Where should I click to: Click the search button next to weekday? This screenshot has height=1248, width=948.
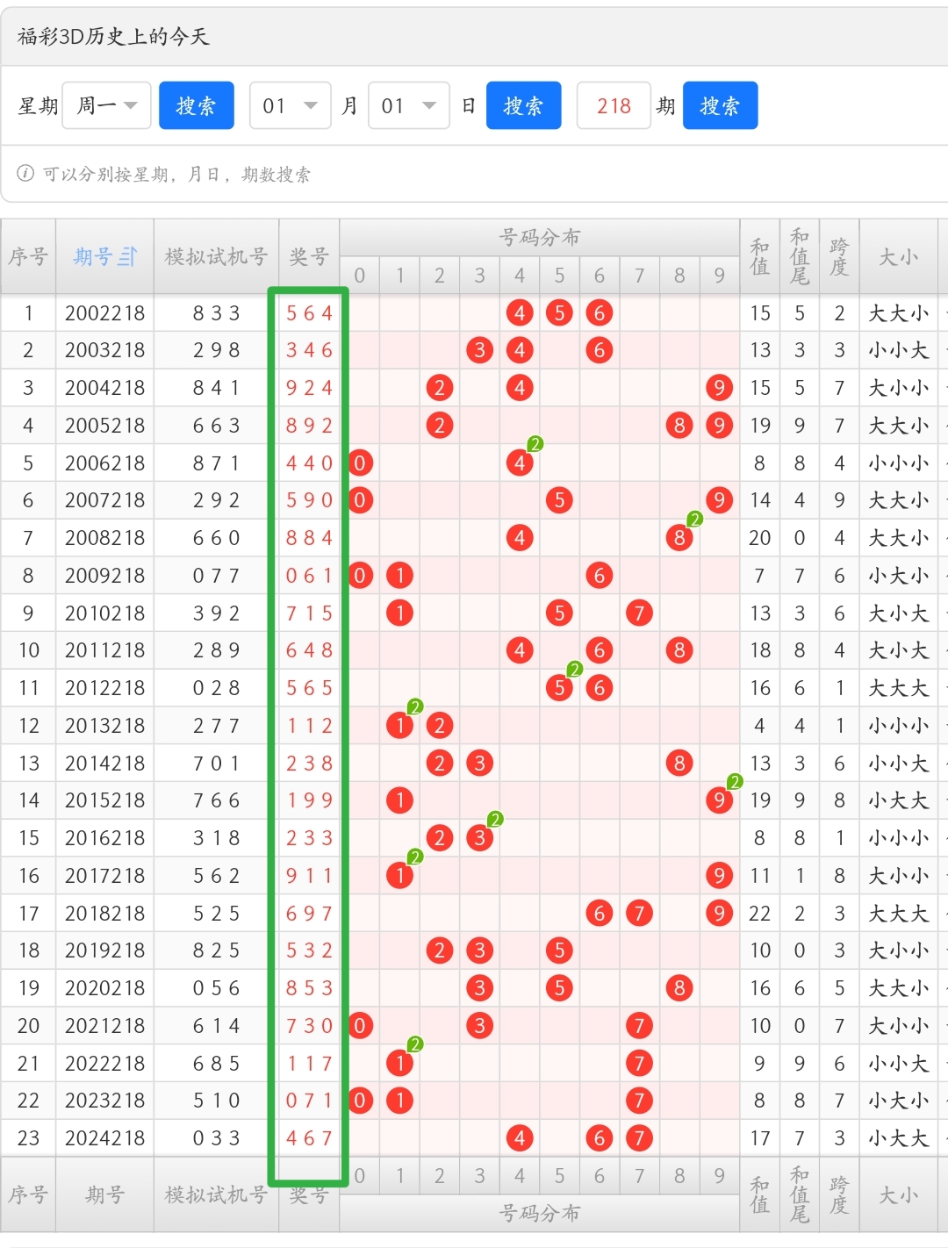pos(196,105)
